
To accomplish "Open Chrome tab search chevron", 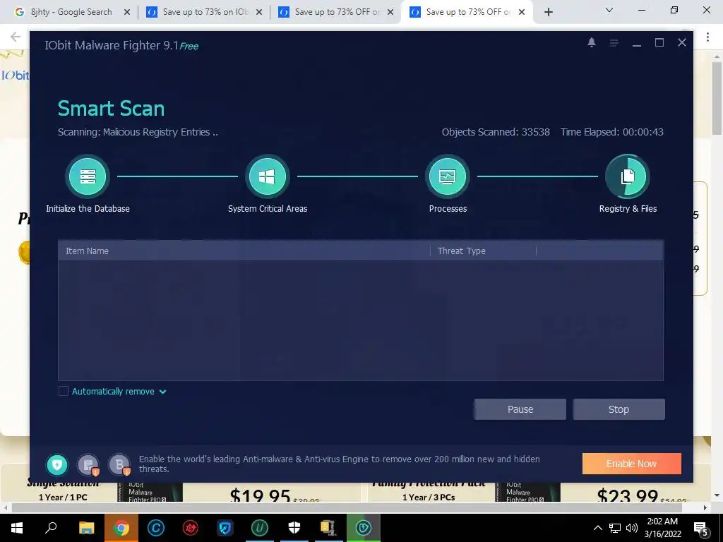I will click(609, 10).
